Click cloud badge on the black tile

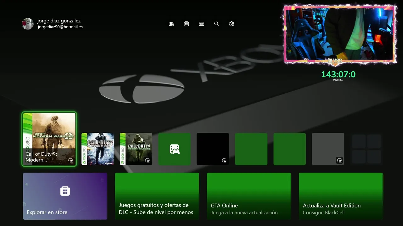tap(224, 160)
